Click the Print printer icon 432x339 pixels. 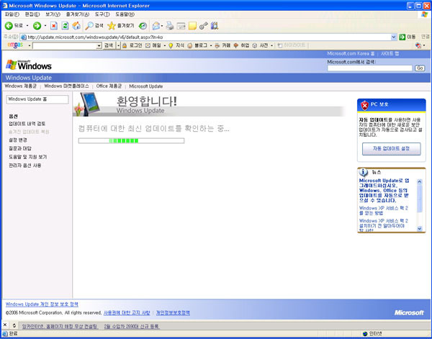pyautogui.click(x=170, y=26)
